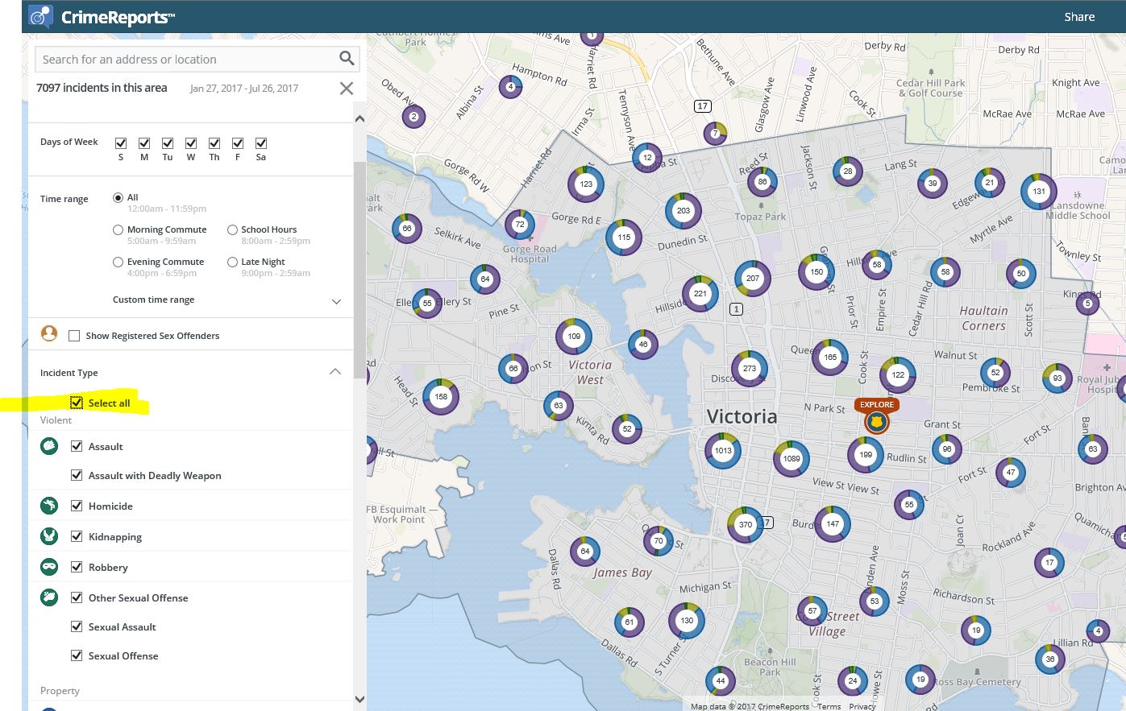Uncheck the Assault incident type
This screenshot has width=1126, height=711.
click(77, 446)
